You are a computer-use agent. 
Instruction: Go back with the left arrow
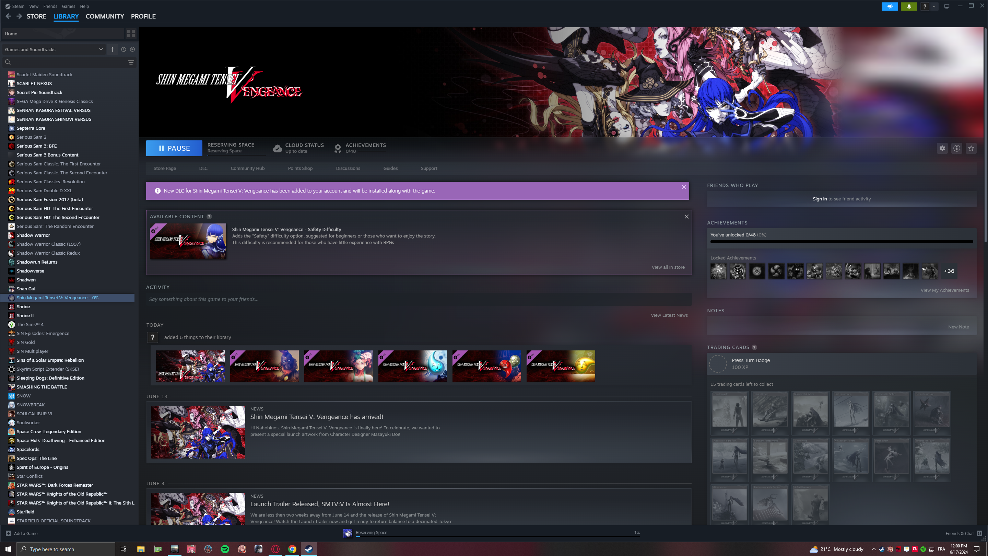pos(9,16)
